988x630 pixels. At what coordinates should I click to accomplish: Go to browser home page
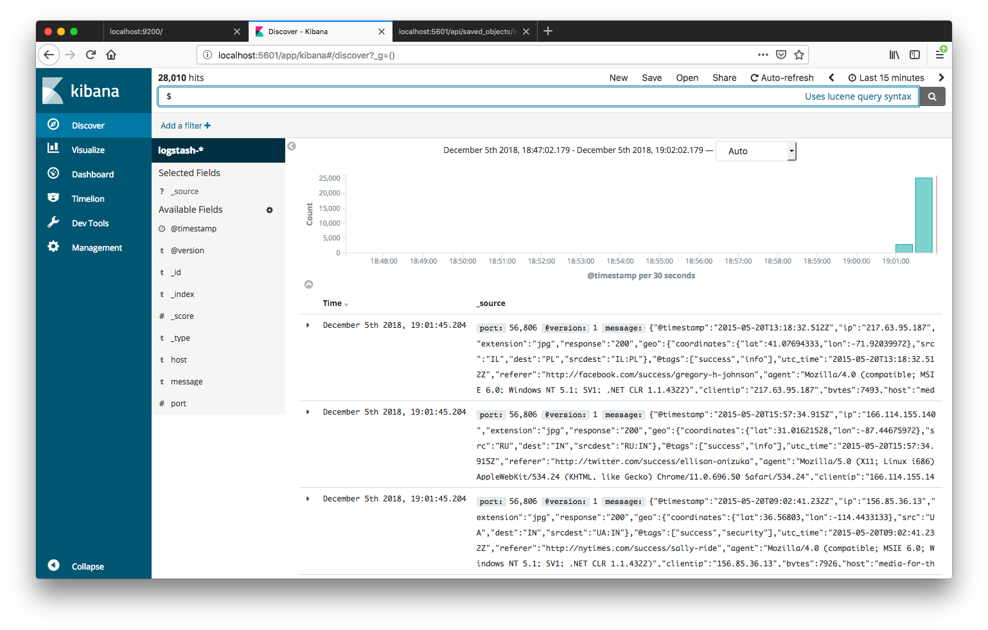(x=111, y=55)
